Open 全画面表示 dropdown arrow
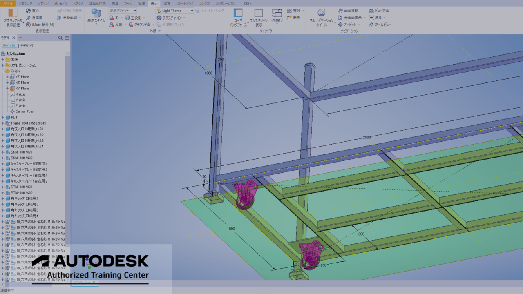The height and width of the screenshot is (294, 523). click(x=364, y=18)
